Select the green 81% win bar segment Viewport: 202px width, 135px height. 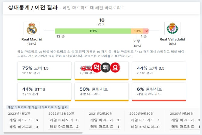(93, 31)
